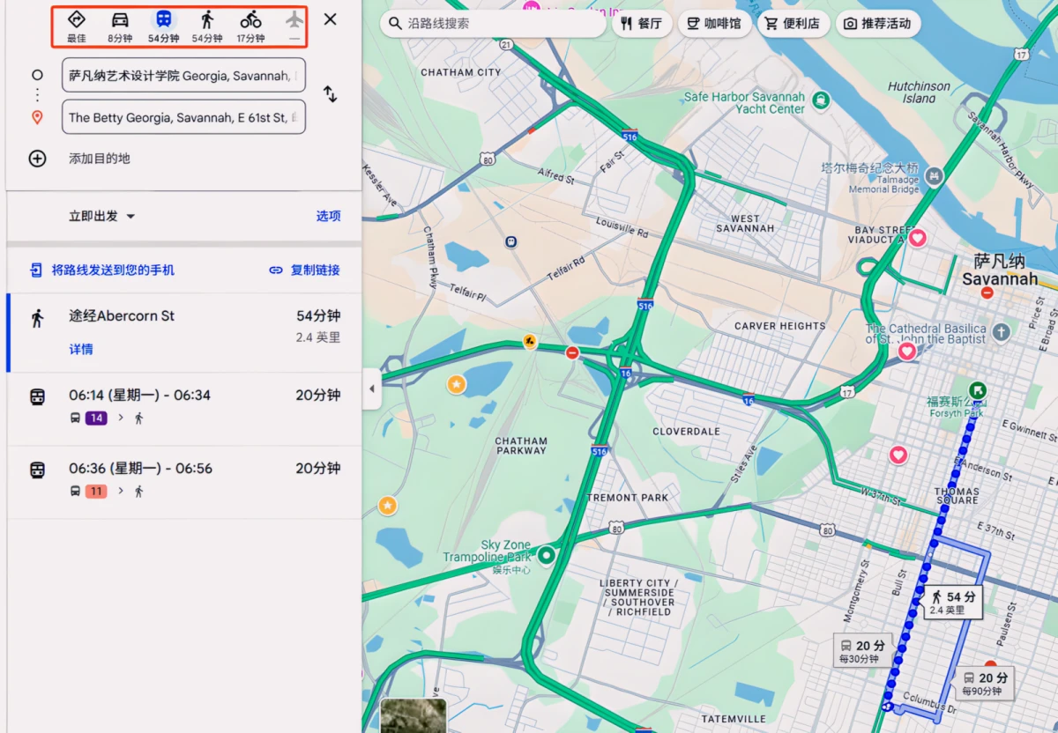The image size is (1058, 733).
Task: Select the flight travel mode
Action: (294, 26)
